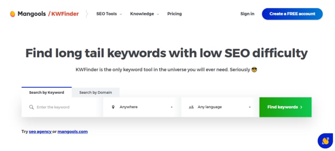
Task: Focus the Enter the keyword field
Action: tap(62, 107)
